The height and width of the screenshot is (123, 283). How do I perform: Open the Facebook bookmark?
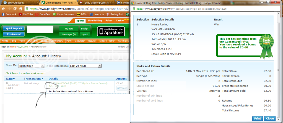point(9,14)
